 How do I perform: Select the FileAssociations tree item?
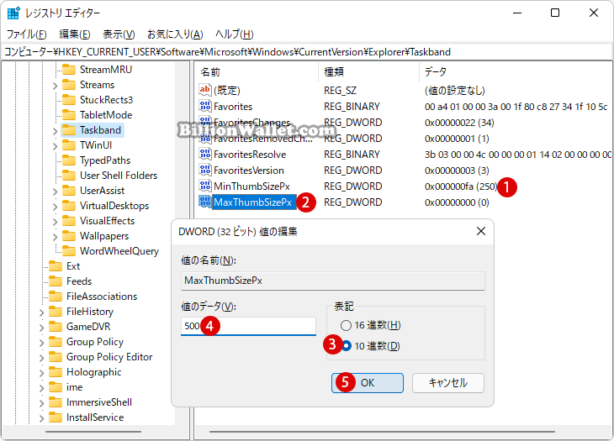tap(102, 297)
